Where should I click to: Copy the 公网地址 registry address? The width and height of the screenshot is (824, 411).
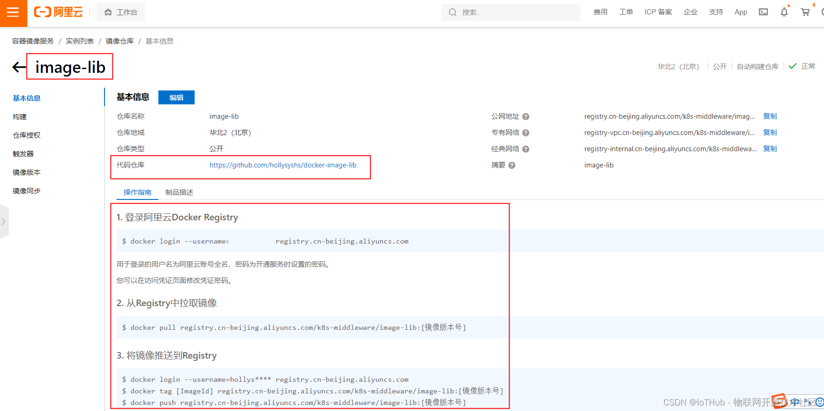(770, 116)
